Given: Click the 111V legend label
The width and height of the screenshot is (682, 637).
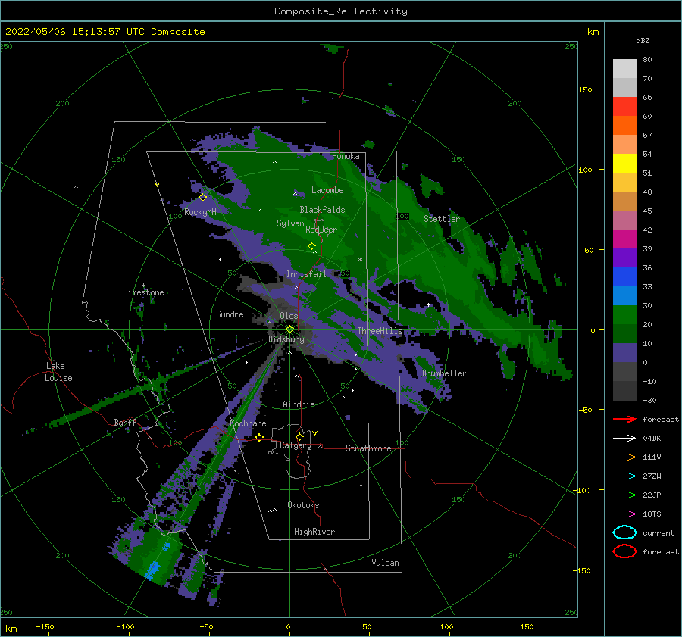Looking at the screenshot, I should coord(652,457).
